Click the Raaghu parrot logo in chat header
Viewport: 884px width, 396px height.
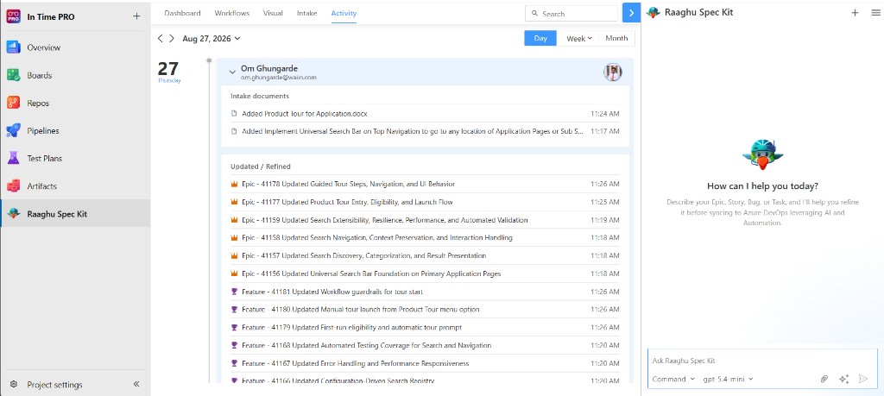tap(653, 12)
